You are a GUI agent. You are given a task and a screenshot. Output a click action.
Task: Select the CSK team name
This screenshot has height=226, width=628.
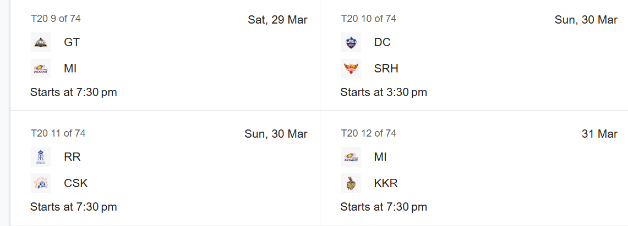(x=76, y=183)
